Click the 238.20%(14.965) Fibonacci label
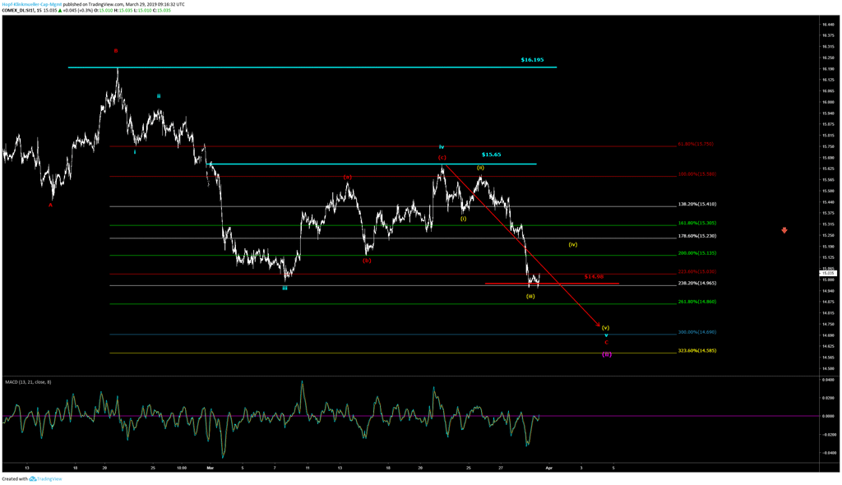The width and height of the screenshot is (842, 485). coord(697,283)
